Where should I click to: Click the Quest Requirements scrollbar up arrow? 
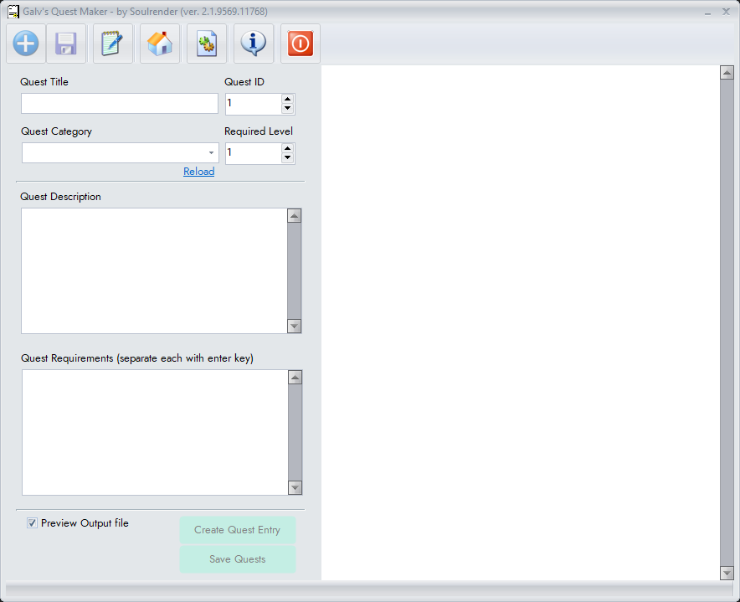295,378
